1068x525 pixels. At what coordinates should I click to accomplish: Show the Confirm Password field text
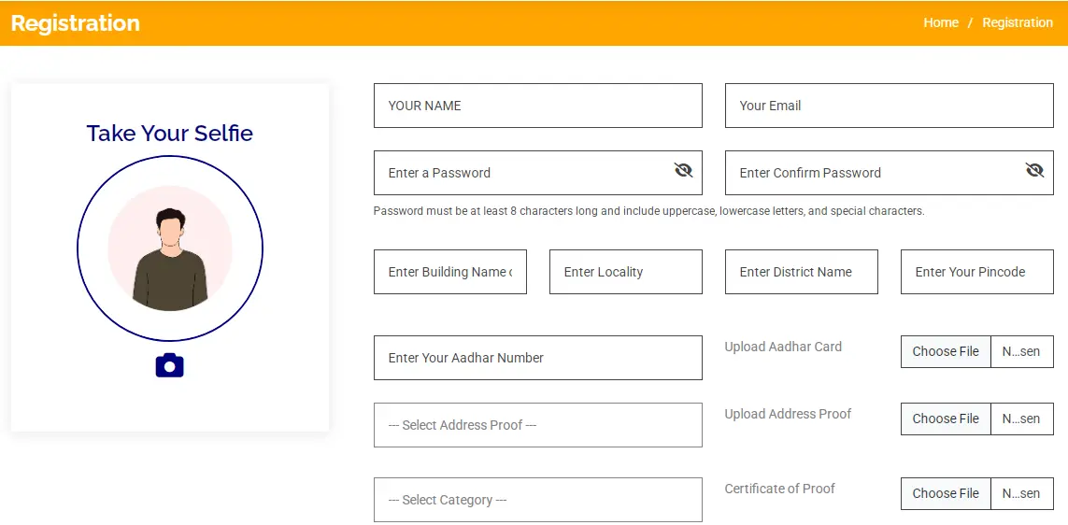point(1034,170)
